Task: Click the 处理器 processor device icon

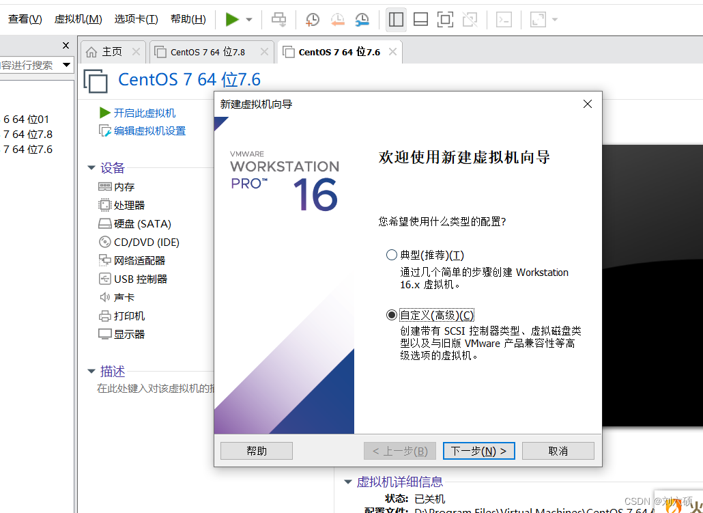Action: coord(105,205)
